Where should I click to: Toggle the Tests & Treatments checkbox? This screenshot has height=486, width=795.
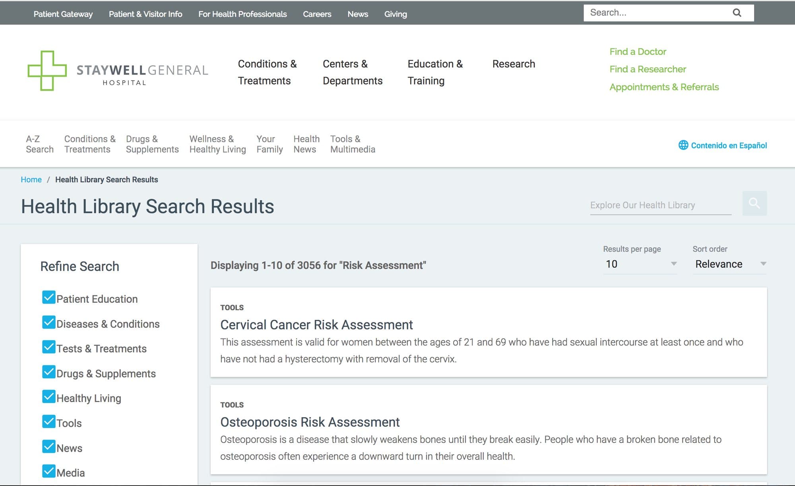point(48,347)
